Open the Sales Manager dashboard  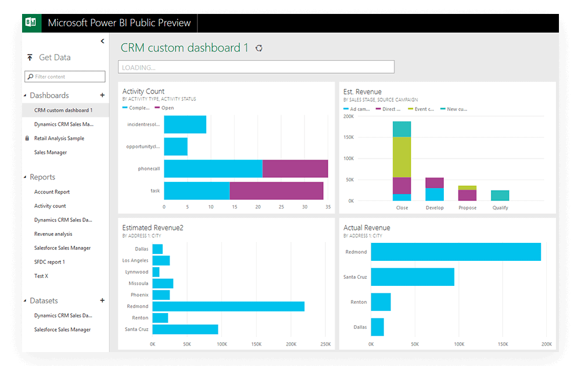51,152
